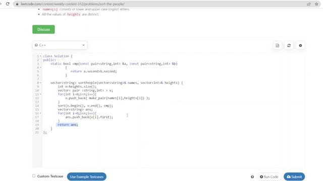Bookmark this page with the star icon
323x181 pixels.
click(316, 4)
